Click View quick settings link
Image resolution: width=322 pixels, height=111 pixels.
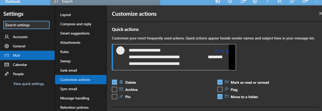click(x=29, y=84)
